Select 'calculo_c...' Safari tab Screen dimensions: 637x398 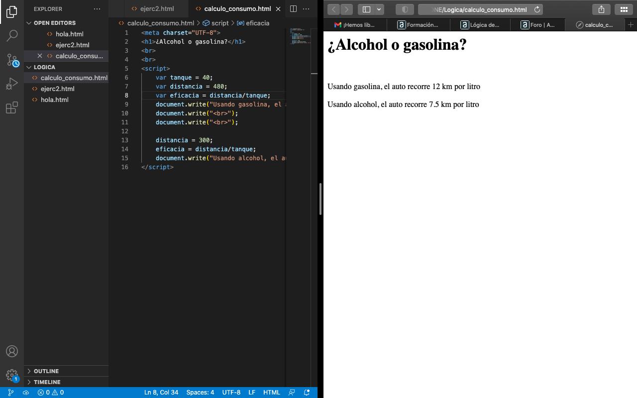(x=595, y=25)
